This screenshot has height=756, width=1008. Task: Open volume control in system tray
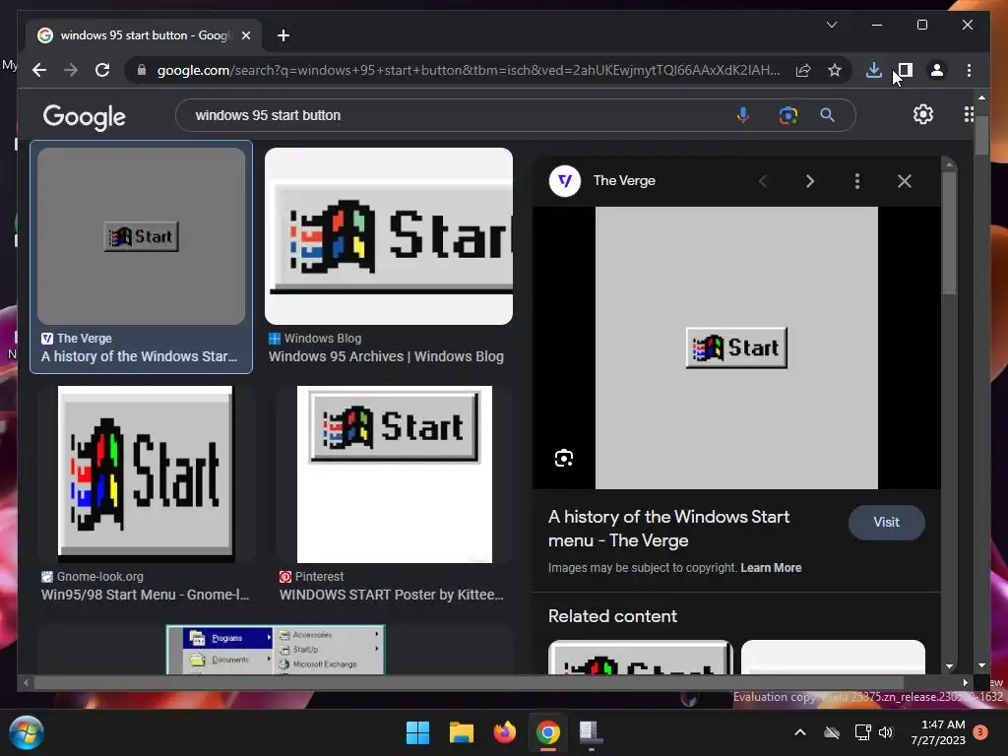[x=886, y=732]
